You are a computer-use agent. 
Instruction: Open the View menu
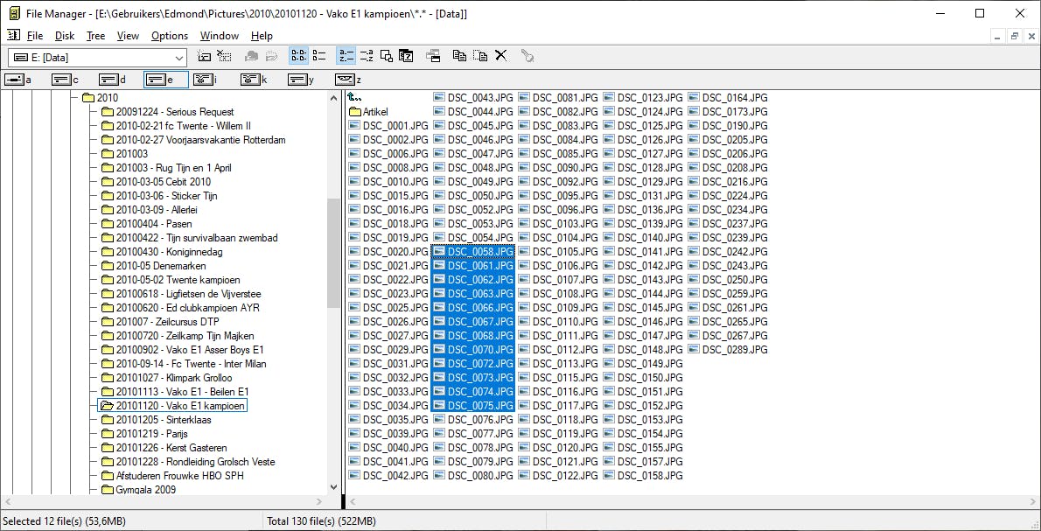click(x=128, y=36)
